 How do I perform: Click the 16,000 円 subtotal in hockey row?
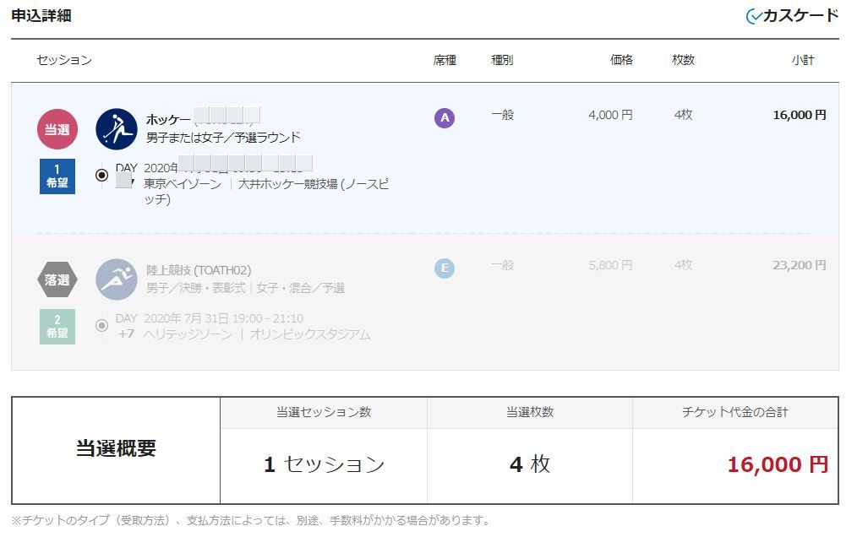click(799, 116)
